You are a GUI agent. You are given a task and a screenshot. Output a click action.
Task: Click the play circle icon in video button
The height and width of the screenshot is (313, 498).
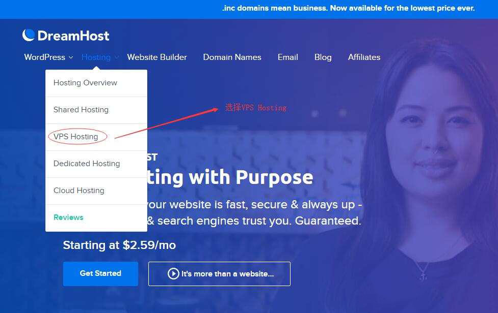(x=173, y=274)
